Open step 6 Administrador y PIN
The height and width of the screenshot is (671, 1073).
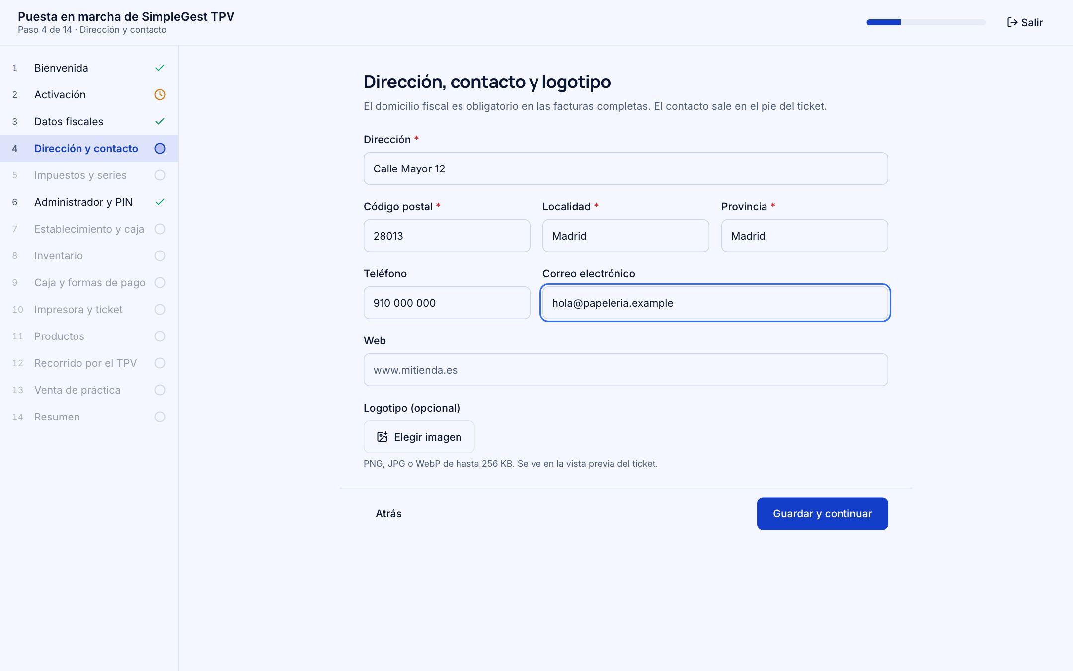click(89, 202)
